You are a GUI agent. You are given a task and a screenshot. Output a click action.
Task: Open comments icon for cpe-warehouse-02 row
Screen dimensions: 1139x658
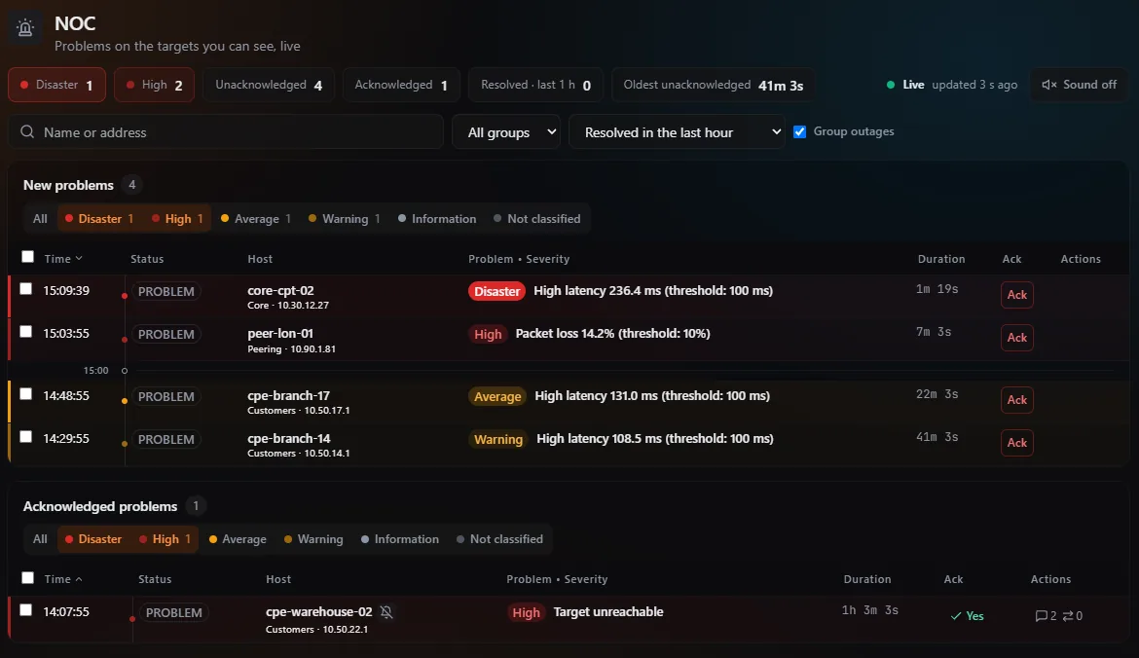[1041, 616]
